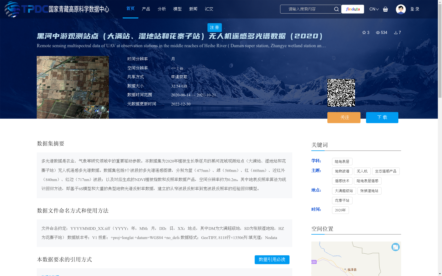Click the English dataset subtitle

click(181, 46)
